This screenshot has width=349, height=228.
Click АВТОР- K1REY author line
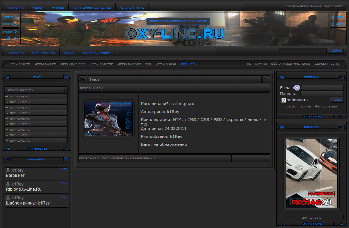pos(91,88)
